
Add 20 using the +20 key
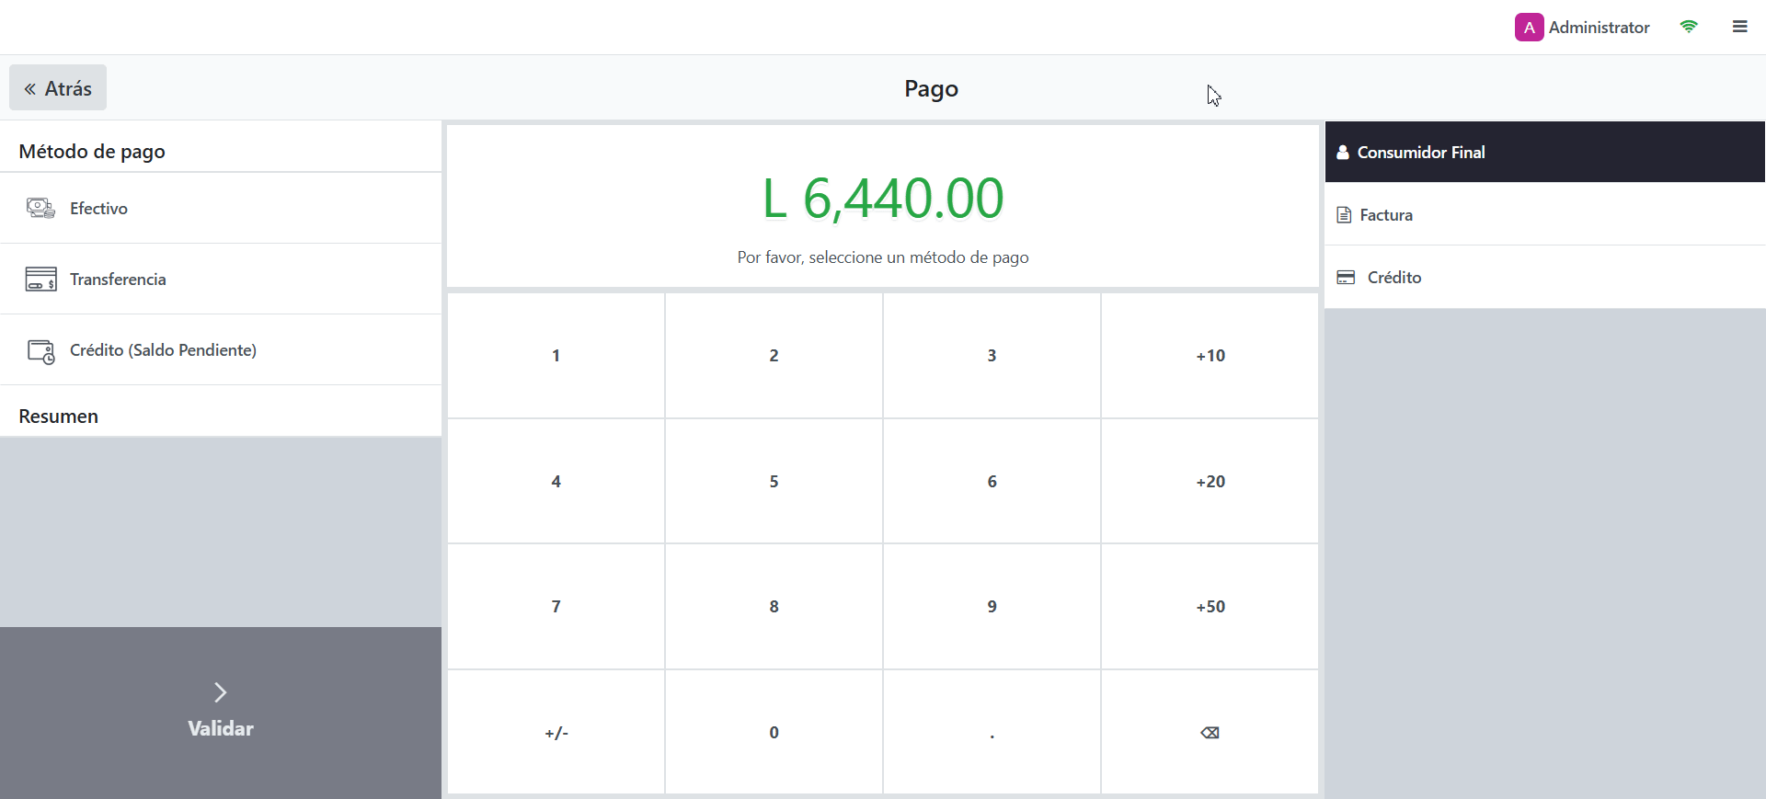(x=1210, y=481)
